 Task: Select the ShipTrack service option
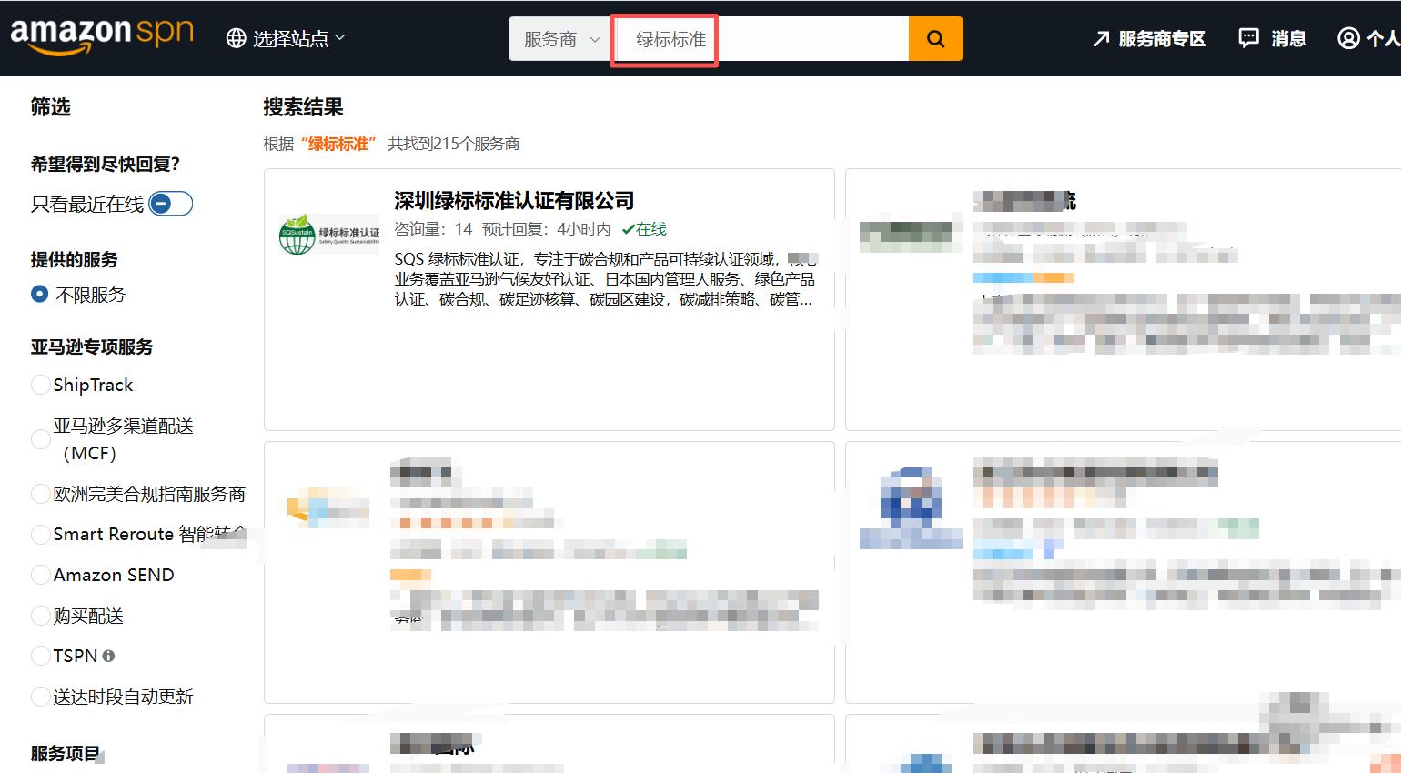coord(41,385)
